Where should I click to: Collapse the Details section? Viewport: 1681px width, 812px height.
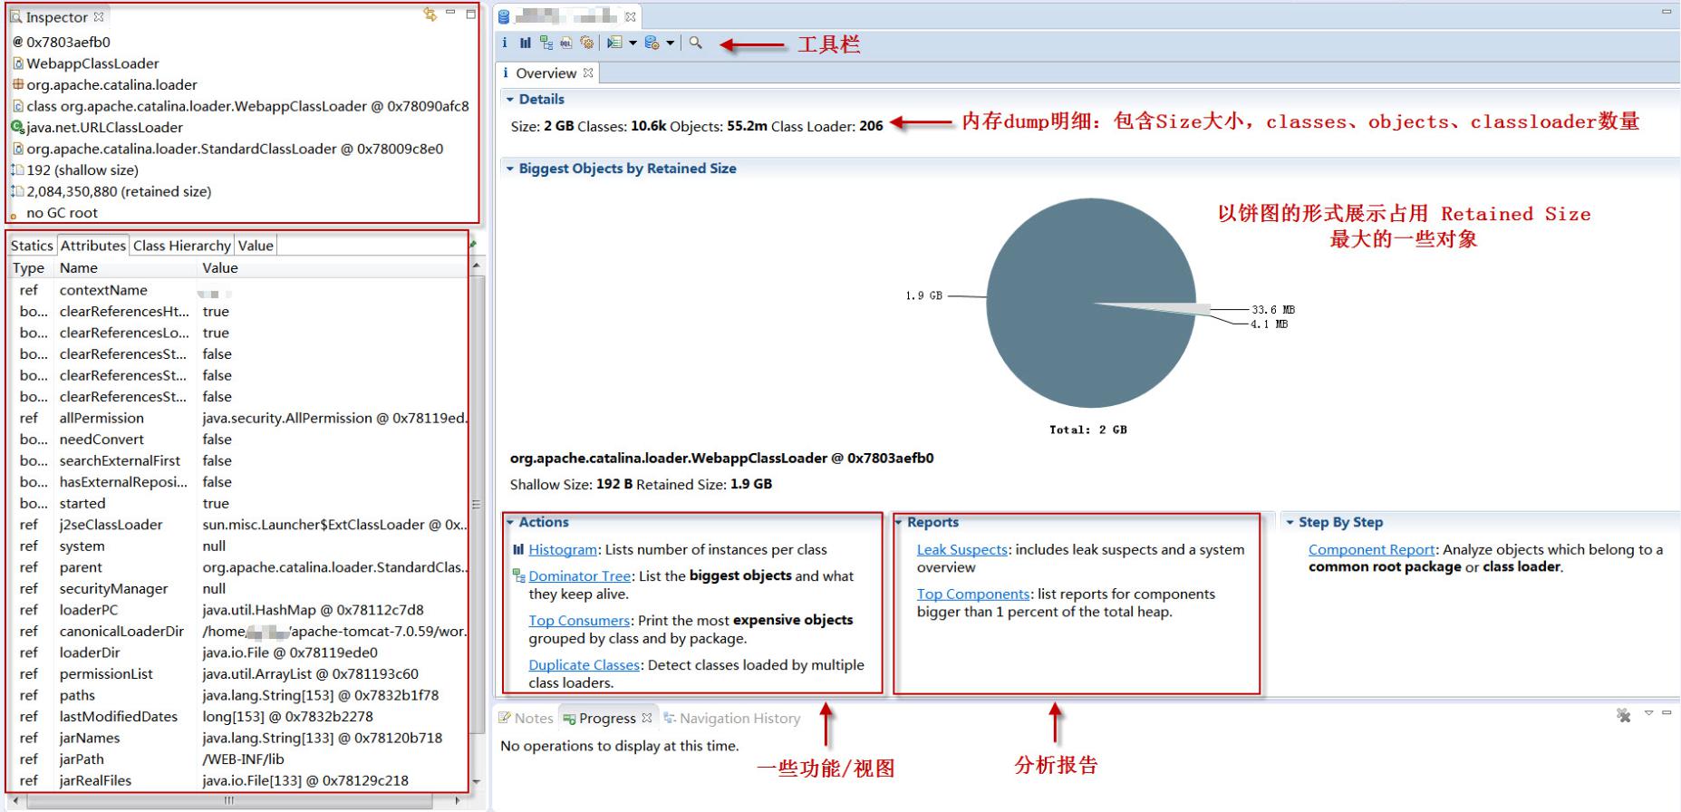click(x=510, y=100)
